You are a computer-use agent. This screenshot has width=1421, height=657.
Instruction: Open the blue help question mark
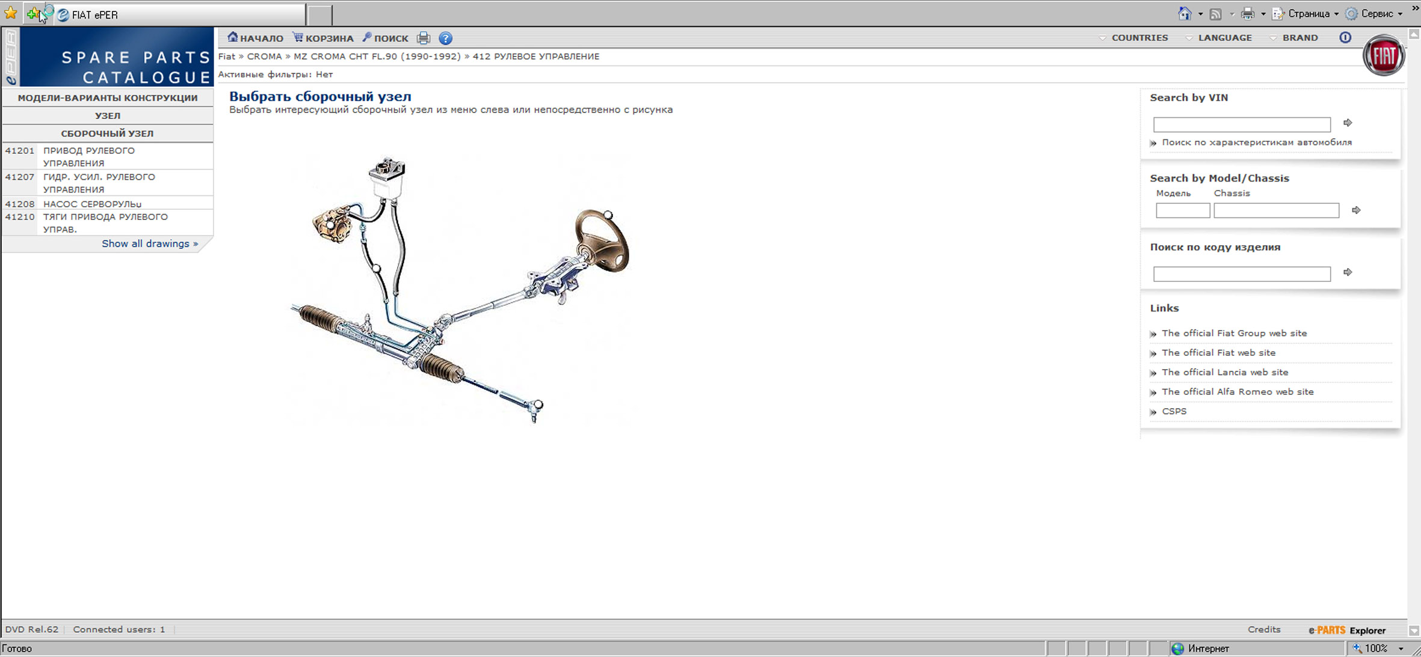(445, 38)
